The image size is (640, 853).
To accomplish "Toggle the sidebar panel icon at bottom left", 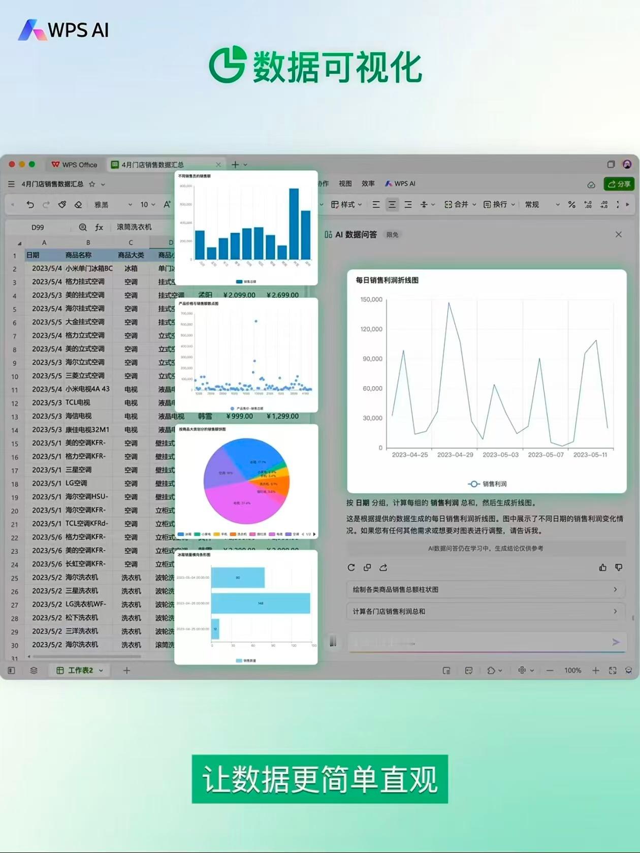I will pos(11,671).
